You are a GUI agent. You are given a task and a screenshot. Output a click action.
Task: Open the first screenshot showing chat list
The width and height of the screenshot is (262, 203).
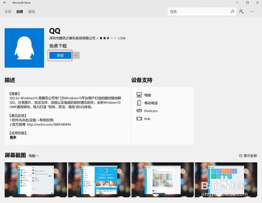point(36,180)
